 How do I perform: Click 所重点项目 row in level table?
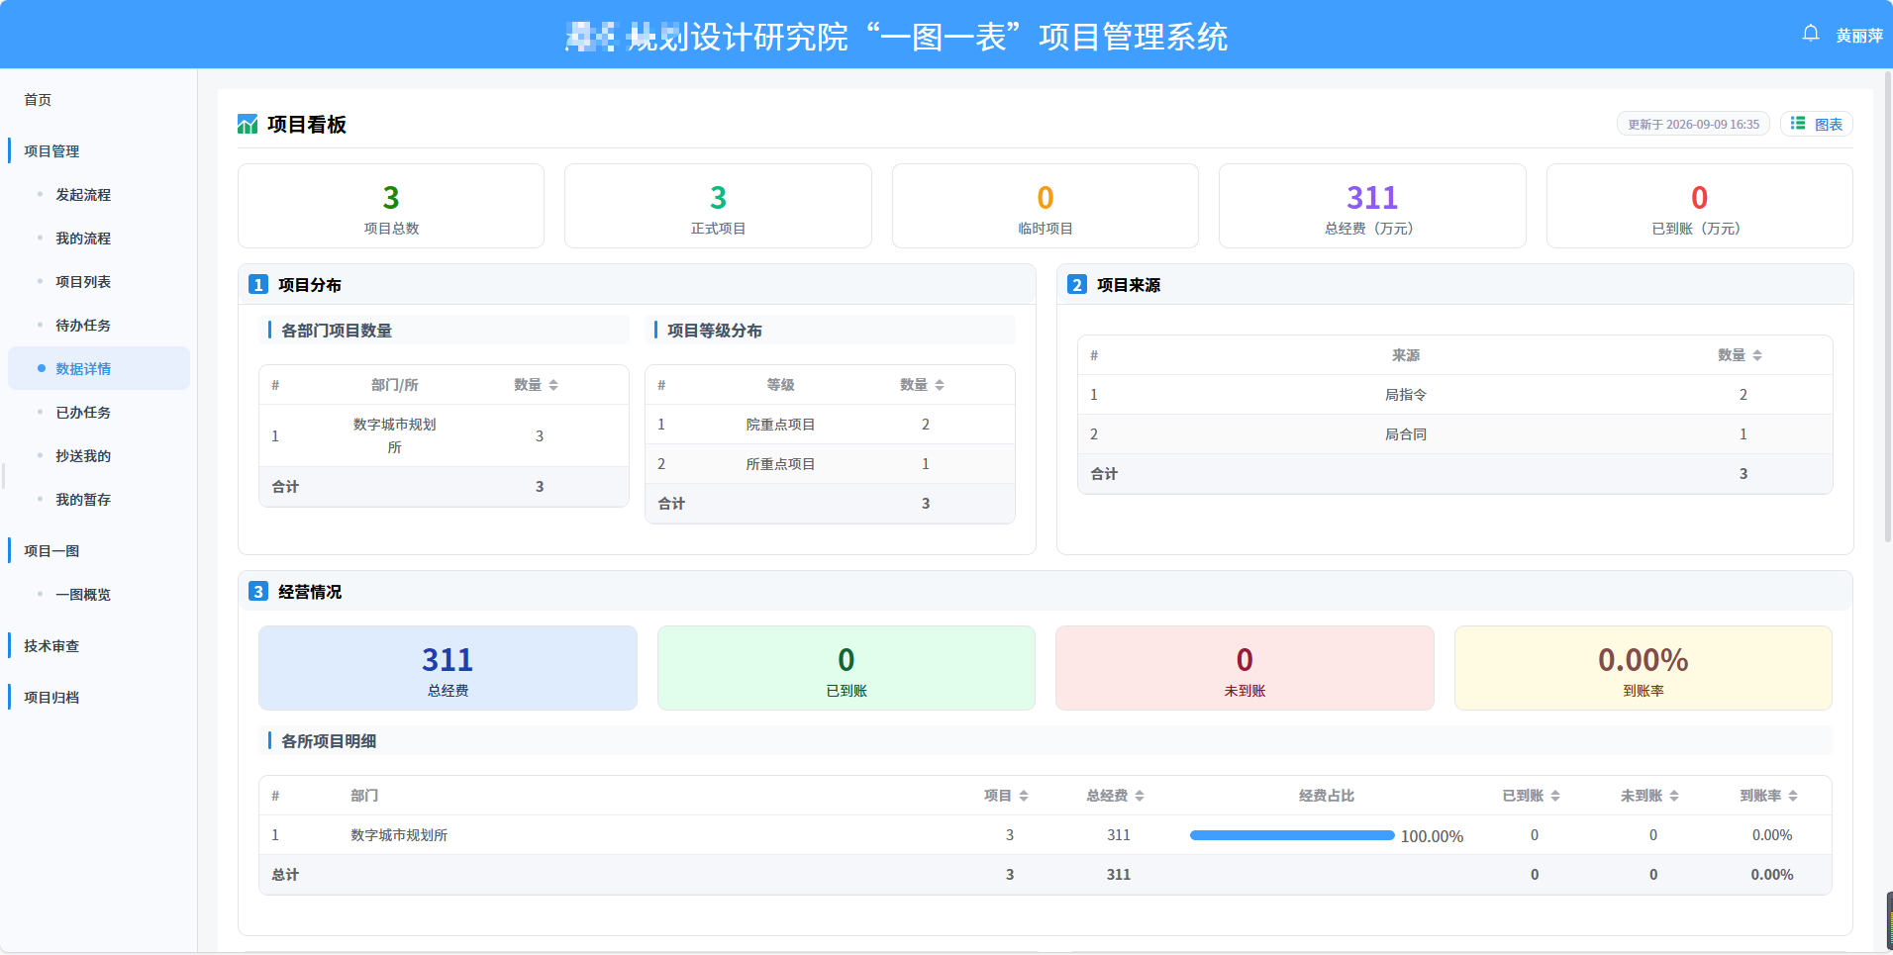coord(830,464)
